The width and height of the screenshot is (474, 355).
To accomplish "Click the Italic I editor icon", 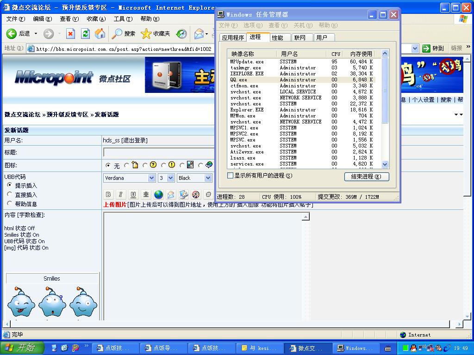I will [x=120, y=195].
